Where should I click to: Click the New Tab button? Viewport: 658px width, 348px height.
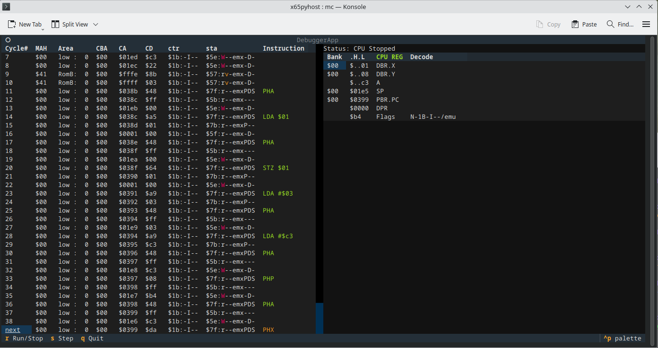click(x=25, y=24)
